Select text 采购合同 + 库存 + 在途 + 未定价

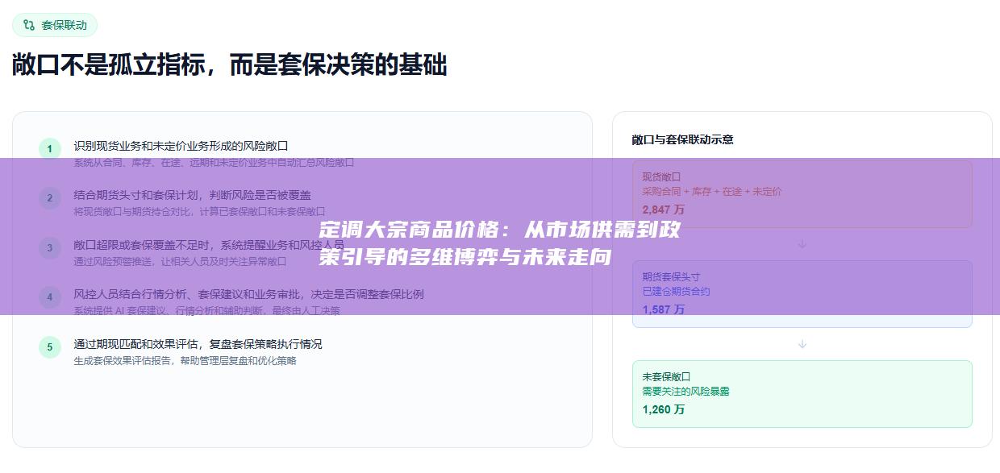(x=711, y=192)
